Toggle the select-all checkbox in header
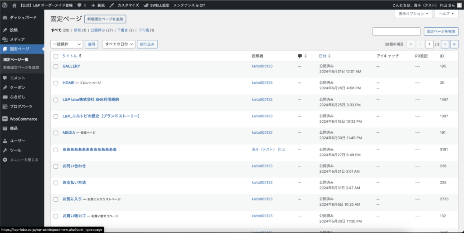Viewport: 464px width, 233px height. 56,56
